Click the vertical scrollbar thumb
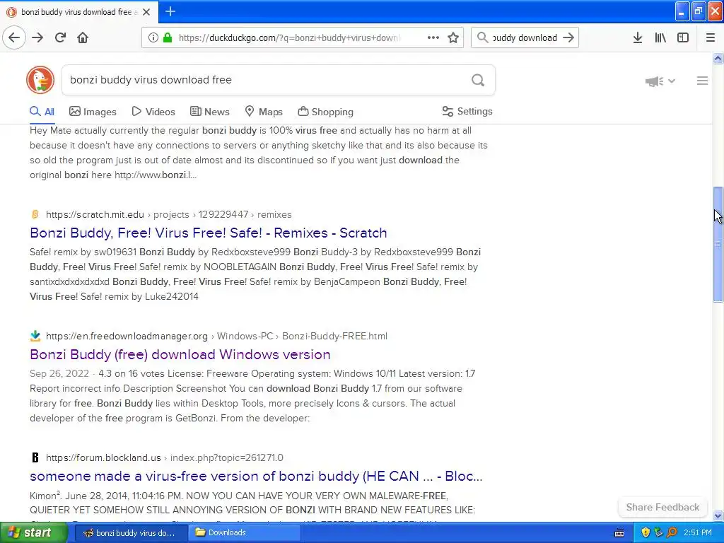724x543 pixels. pyautogui.click(x=718, y=244)
